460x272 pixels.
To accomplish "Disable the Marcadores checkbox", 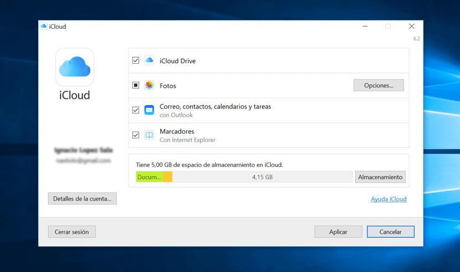I will 136,135.
